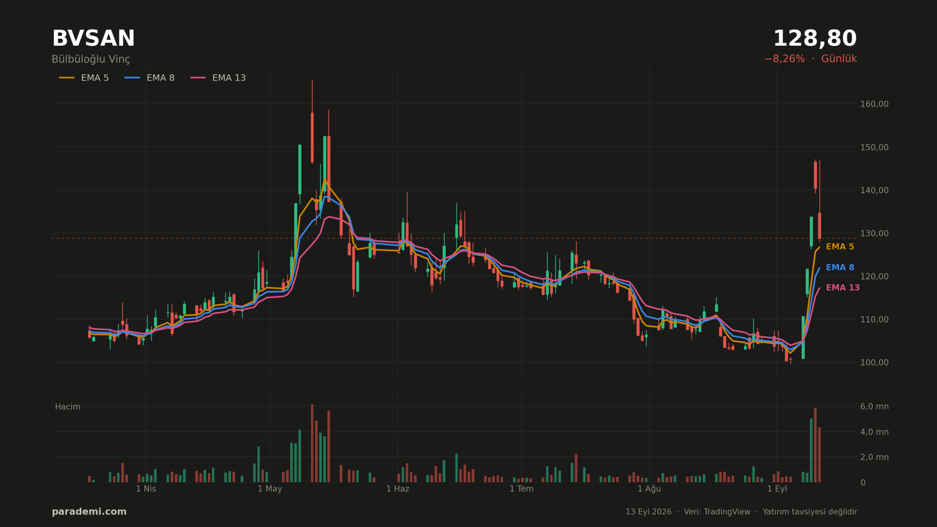Click the Yatırım tavsiyesi değildir disclaimer
The height and width of the screenshot is (527, 937).
pyautogui.click(x=810, y=512)
